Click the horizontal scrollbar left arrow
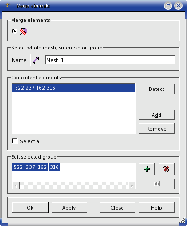 click(x=16, y=185)
